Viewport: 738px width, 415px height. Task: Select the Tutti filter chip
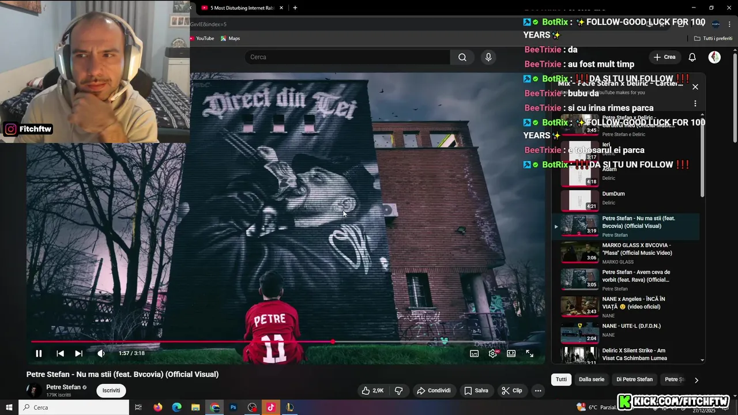coord(562,379)
